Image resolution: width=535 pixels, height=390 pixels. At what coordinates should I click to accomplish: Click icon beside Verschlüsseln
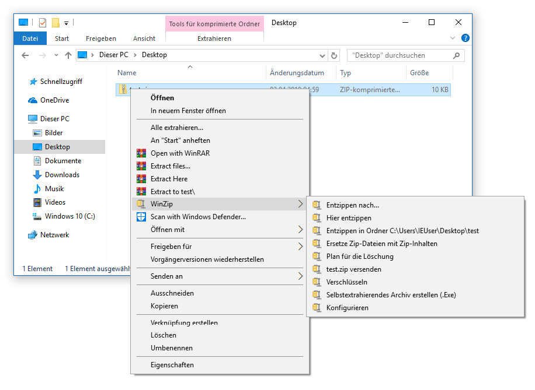317,282
